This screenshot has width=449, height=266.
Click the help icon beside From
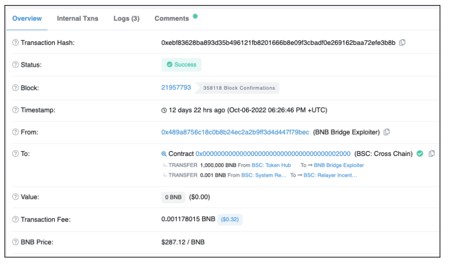(16, 132)
